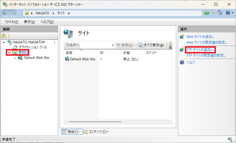
Task: Click breadcrumb arrow after NAGATO
Action: [53, 13]
